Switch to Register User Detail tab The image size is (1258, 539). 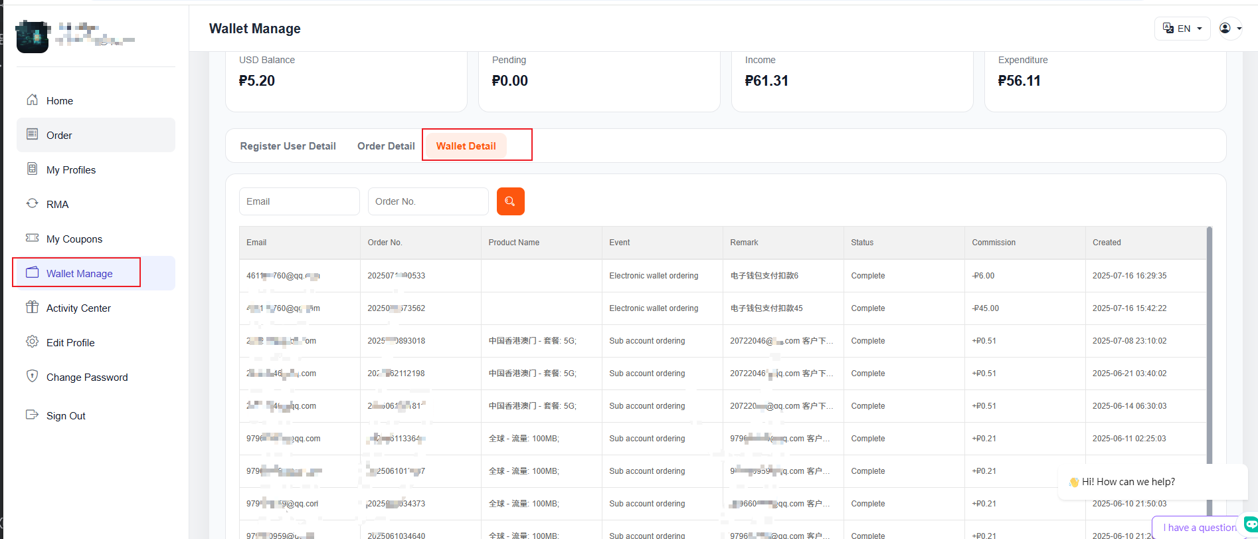[288, 146]
